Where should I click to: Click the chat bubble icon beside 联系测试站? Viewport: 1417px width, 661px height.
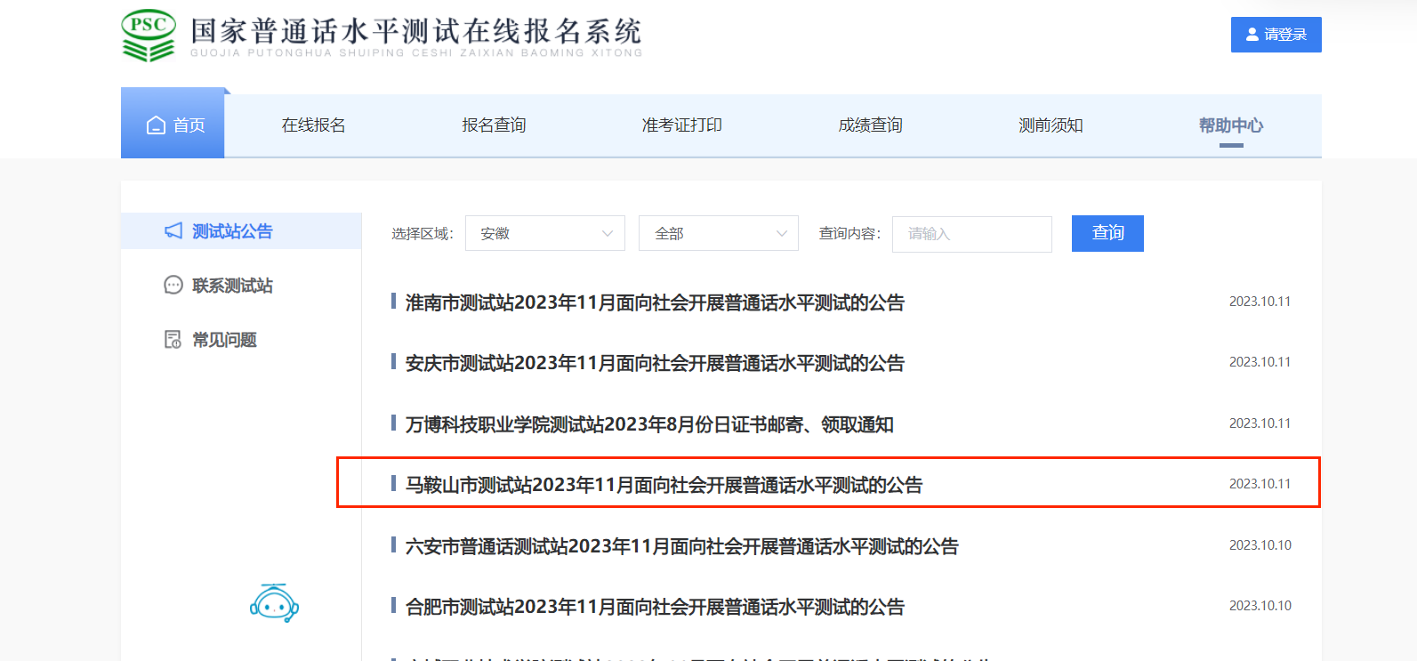[x=173, y=286]
